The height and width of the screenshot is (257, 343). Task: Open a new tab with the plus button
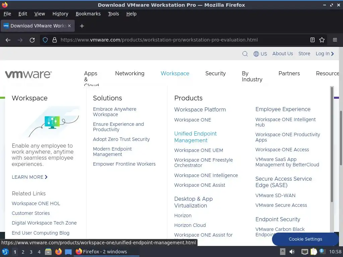(x=82, y=26)
